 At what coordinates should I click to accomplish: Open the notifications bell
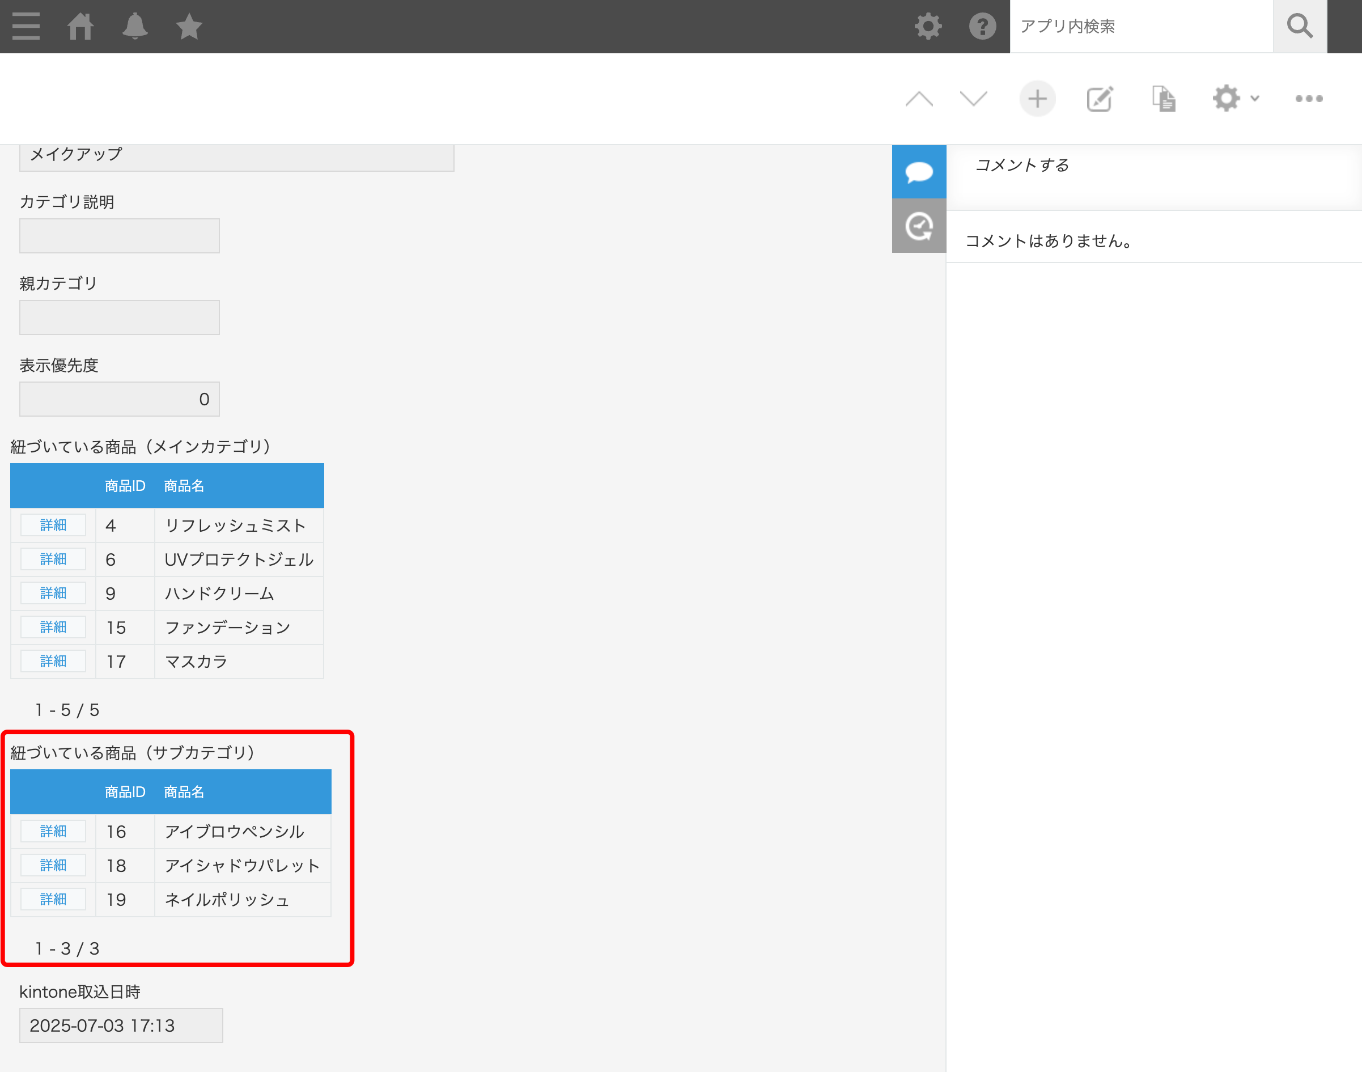(x=135, y=26)
